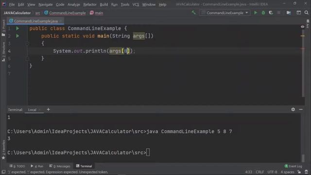Viewport: 311px width, 175px height.
Task: Click run gutter arrow beside main method
Action: click(x=17, y=36)
